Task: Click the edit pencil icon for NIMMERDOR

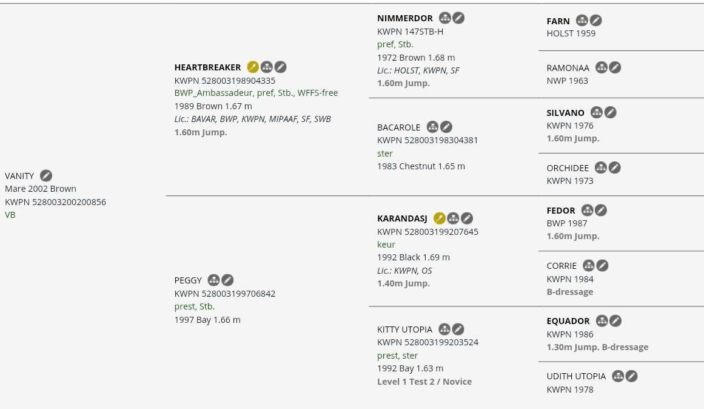Action: tap(458, 18)
